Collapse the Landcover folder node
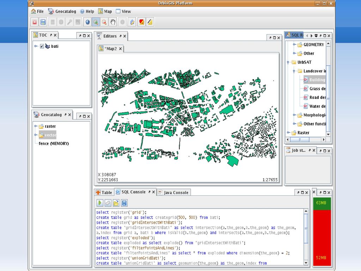The width and height of the screenshot is (361, 271). 294,71
